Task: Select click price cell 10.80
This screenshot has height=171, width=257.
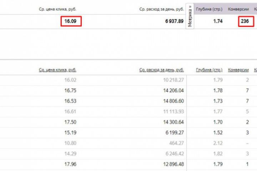Action: [70, 143]
